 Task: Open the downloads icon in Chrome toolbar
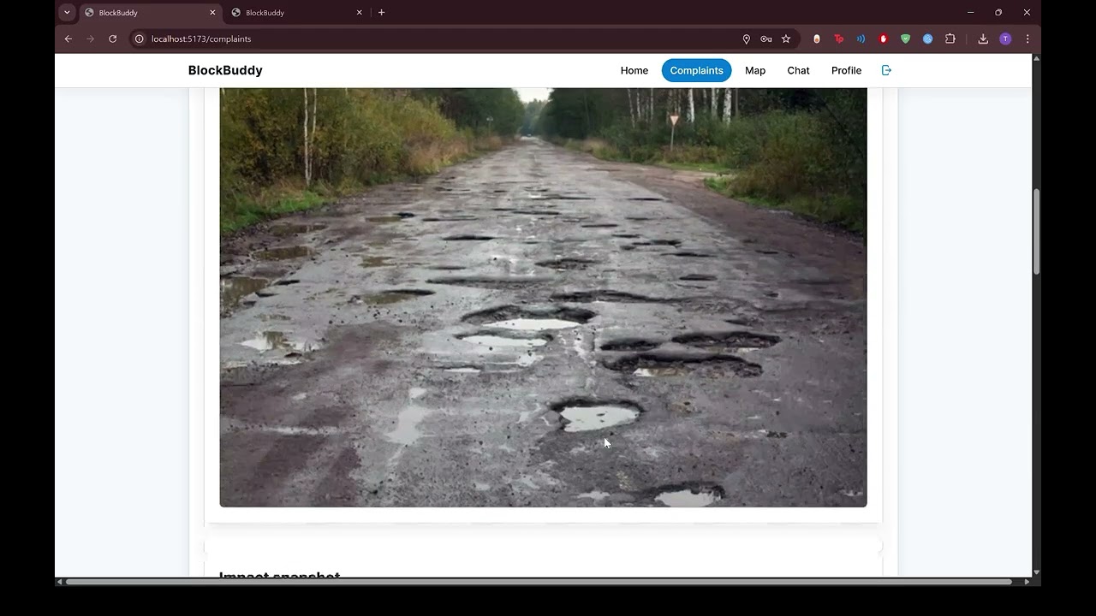pos(983,38)
